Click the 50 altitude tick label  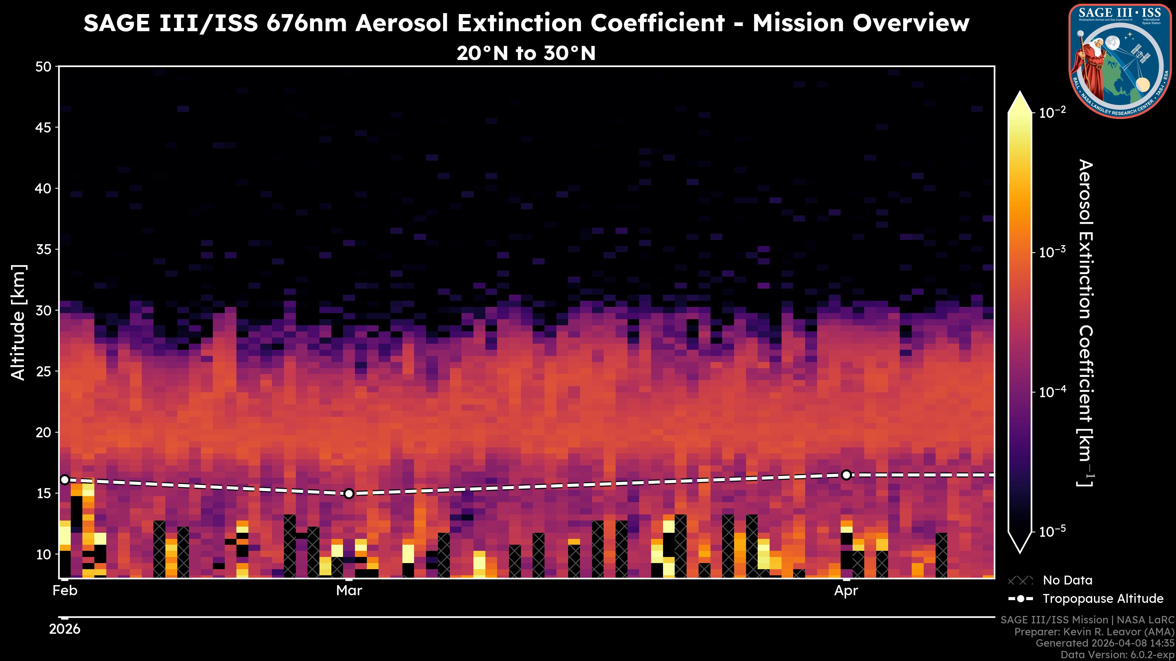tap(43, 67)
